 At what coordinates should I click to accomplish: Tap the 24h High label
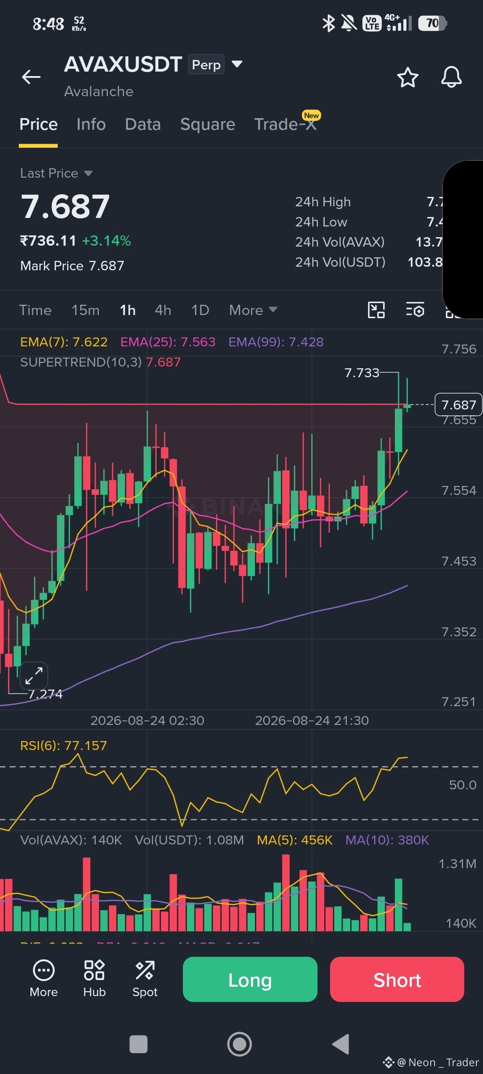coord(323,202)
